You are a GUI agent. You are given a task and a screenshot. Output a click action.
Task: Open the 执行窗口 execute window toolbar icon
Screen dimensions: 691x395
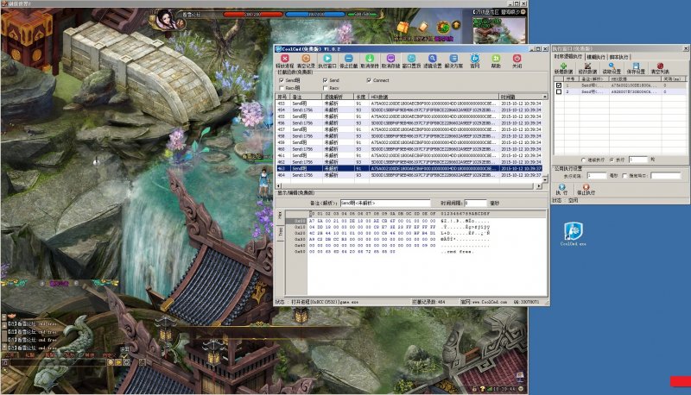click(327, 59)
